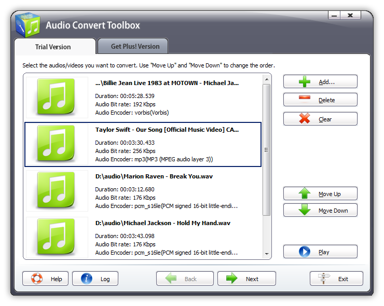This screenshot has height=306, width=384.
Task: Click the Help button label
Action: 57,279
